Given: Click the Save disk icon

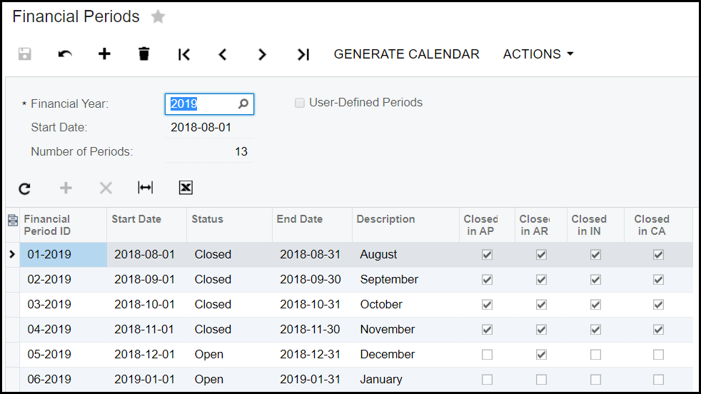Looking at the screenshot, I should [25, 54].
